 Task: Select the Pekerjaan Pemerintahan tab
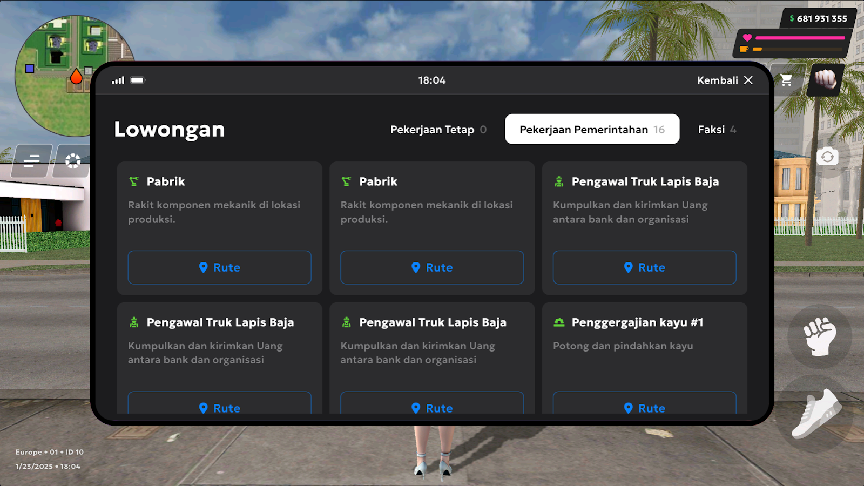tap(592, 129)
